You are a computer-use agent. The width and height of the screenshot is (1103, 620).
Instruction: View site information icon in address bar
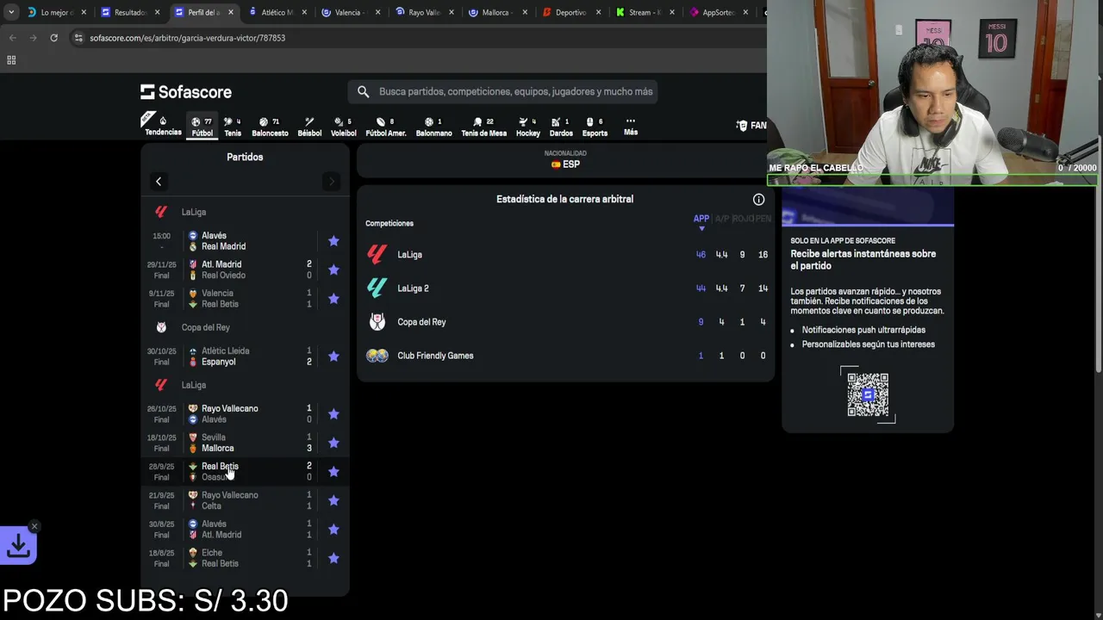coord(79,38)
